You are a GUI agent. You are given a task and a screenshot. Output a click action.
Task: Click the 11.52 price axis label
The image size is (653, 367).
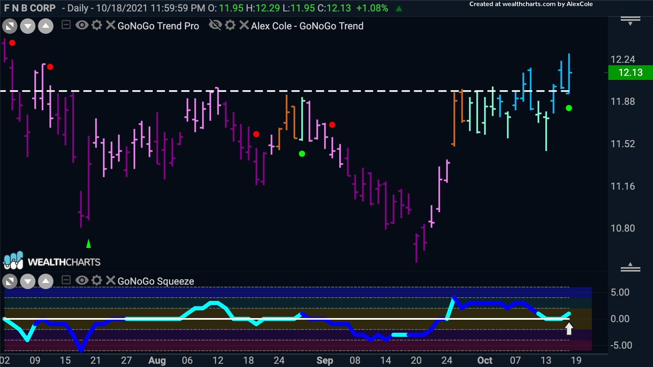[x=623, y=144]
